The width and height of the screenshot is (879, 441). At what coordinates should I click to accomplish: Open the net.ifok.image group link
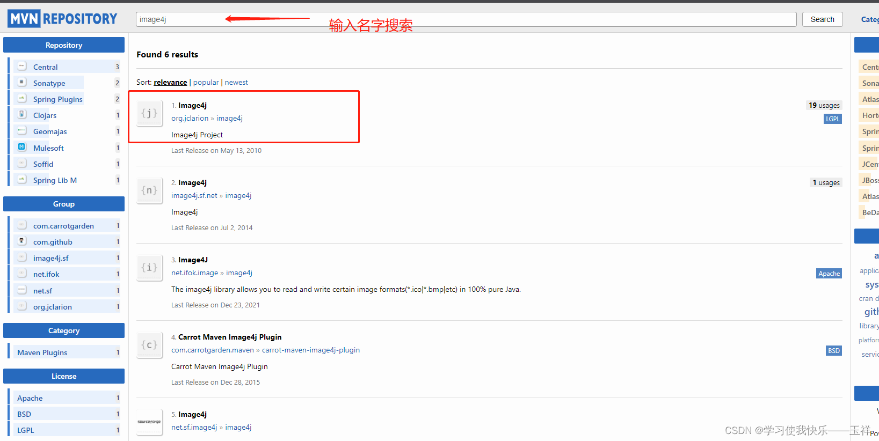click(195, 273)
